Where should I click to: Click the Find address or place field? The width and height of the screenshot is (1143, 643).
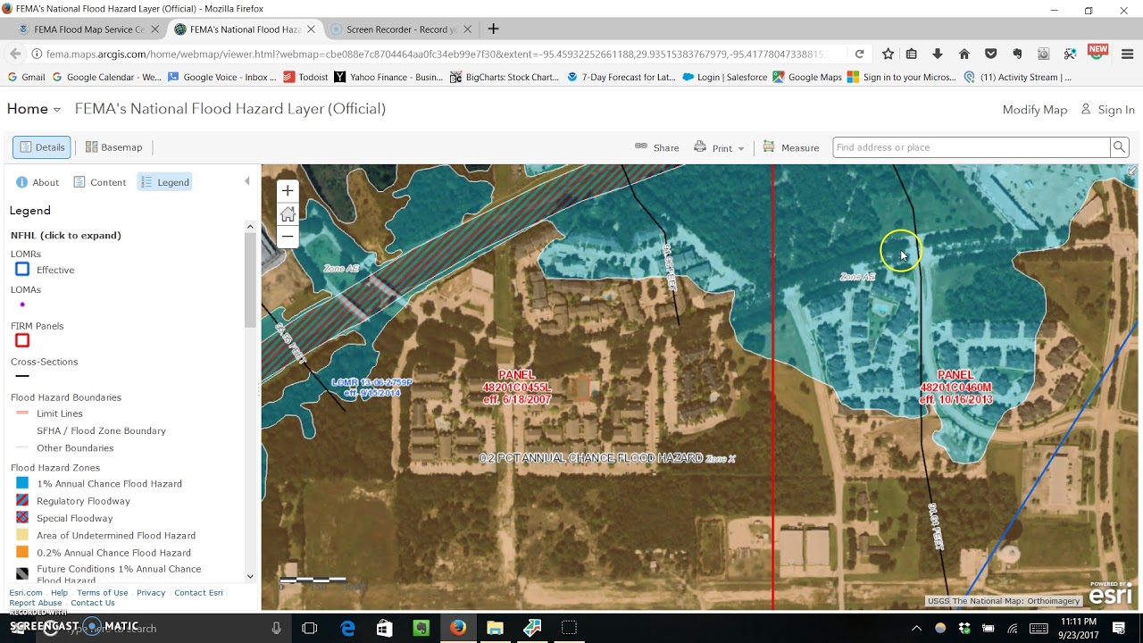971,147
